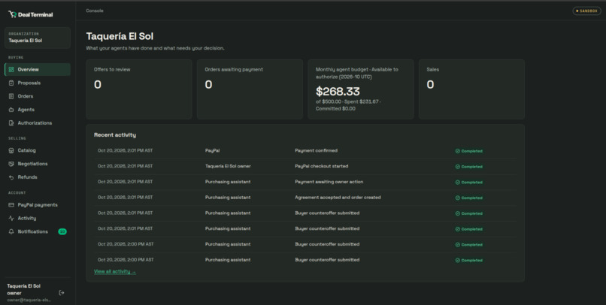Click the Recent activity heading

[115, 135]
